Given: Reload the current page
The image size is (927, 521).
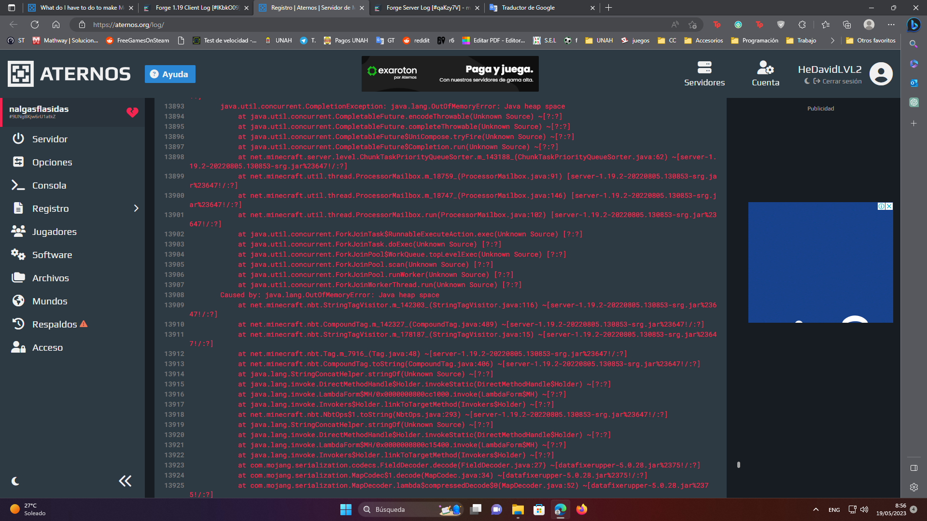Looking at the screenshot, I should coord(35,25).
